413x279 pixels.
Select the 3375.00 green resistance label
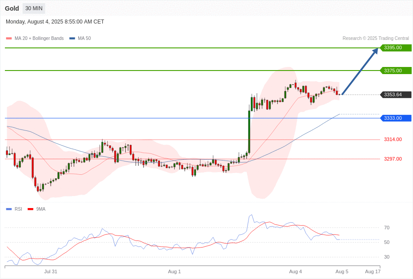click(x=396, y=71)
